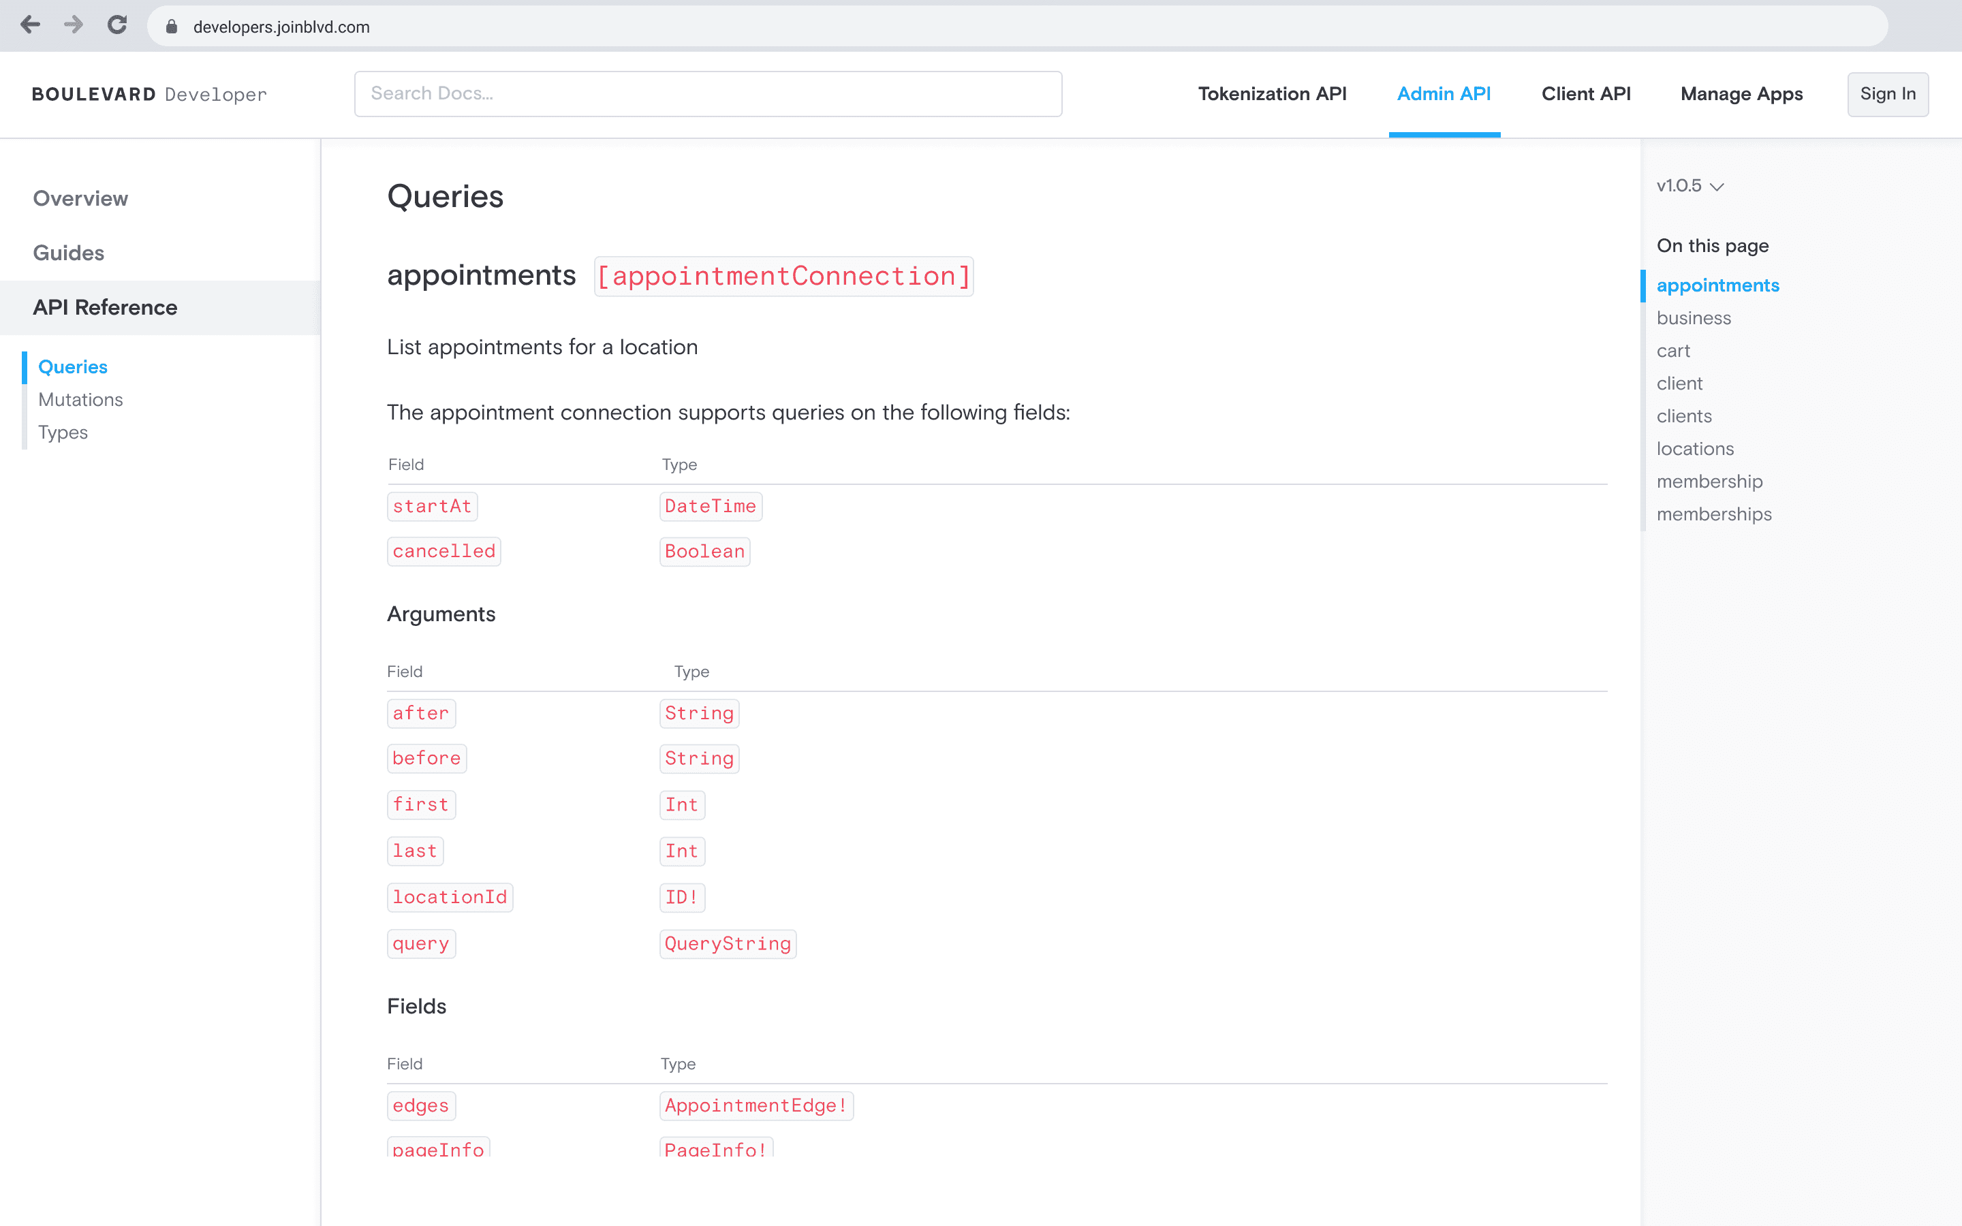Focus the Search Docs input field
This screenshot has width=1962, height=1226.
[x=708, y=94]
